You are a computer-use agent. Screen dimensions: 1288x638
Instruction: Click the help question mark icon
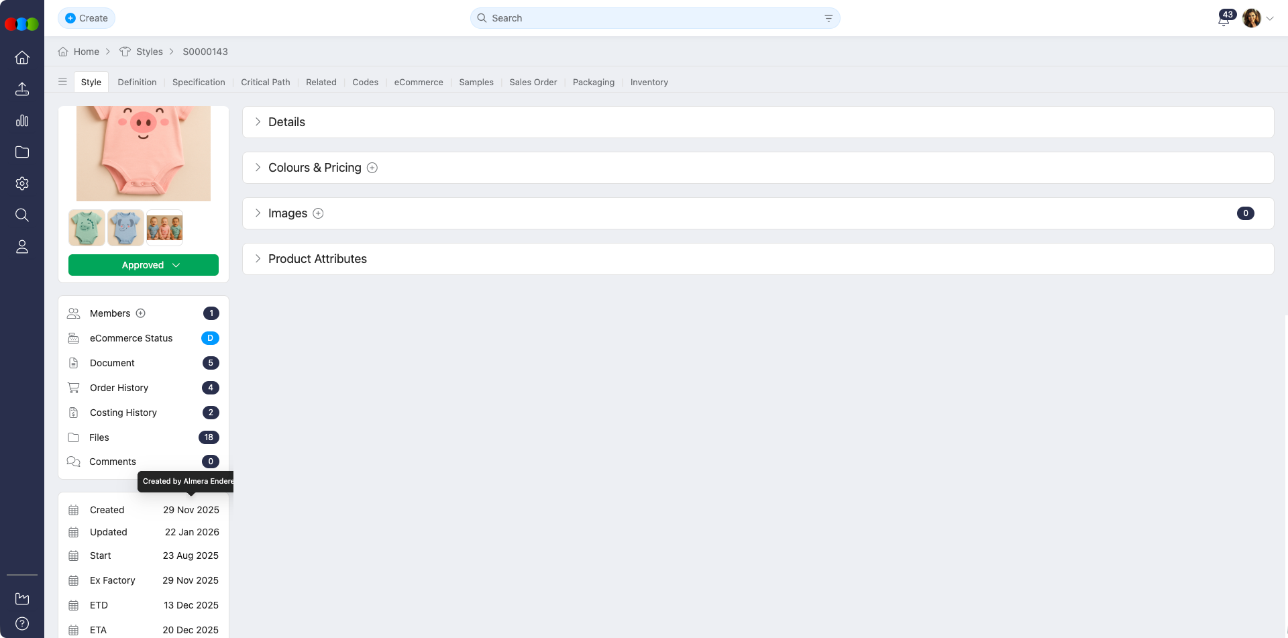click(x=22, y=623)
